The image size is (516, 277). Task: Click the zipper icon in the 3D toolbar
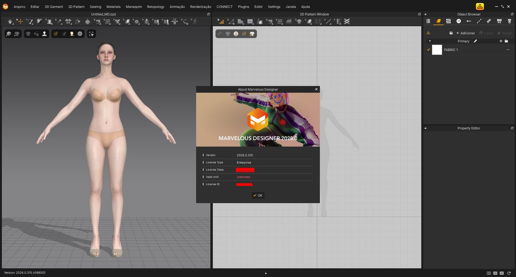pyautogui.click(x=146, y=22)
